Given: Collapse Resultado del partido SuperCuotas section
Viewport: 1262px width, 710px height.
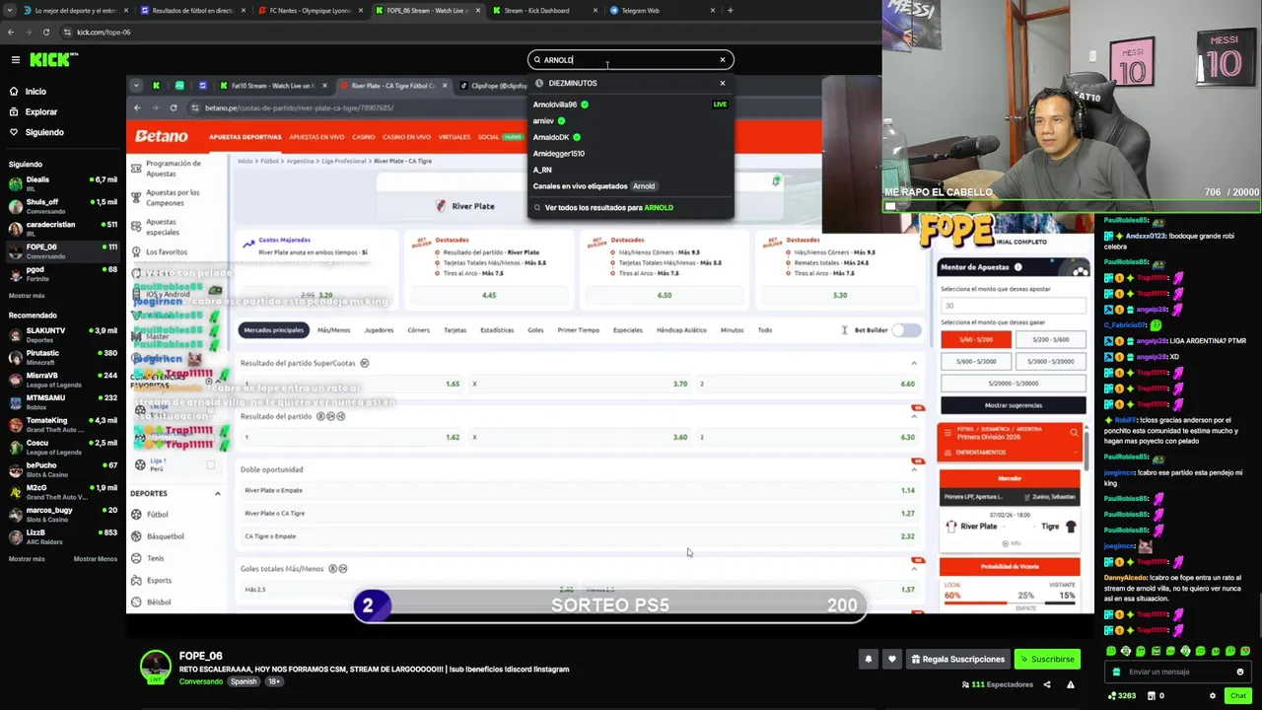Looking at the screenshot, I should 914,364.
